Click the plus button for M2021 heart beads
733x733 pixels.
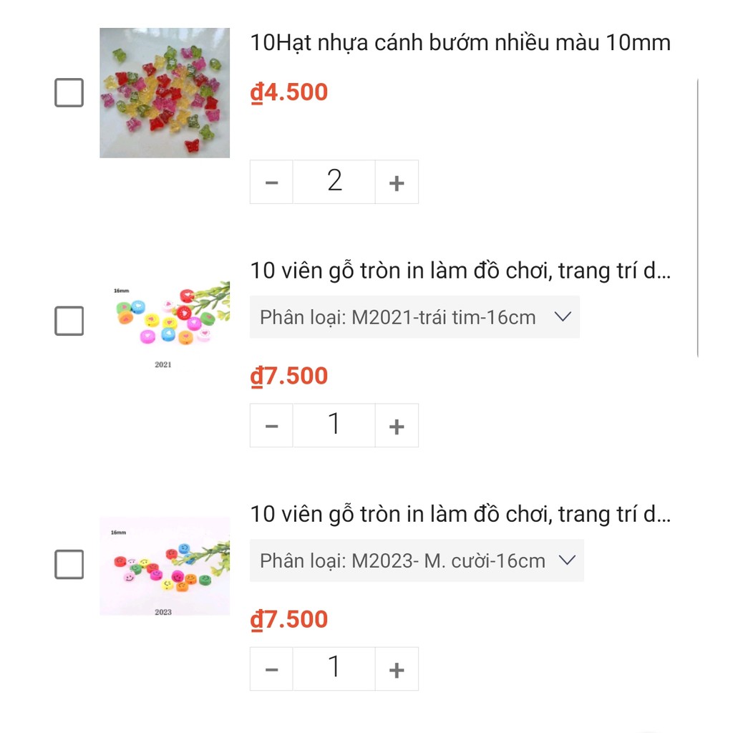click(x=396, y=424)
